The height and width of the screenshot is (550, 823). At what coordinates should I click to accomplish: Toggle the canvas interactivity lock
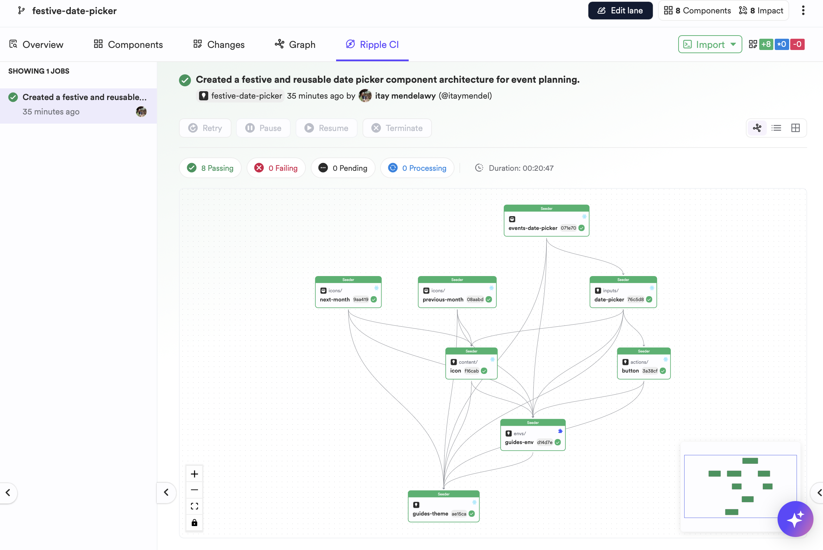pos(194,522)
